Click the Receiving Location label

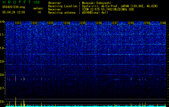pos(63,6)
